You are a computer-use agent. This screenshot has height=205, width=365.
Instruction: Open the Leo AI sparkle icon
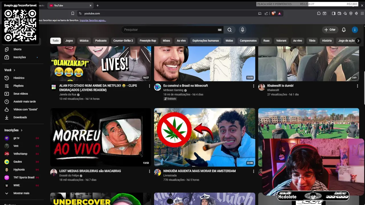coord(345,13)
